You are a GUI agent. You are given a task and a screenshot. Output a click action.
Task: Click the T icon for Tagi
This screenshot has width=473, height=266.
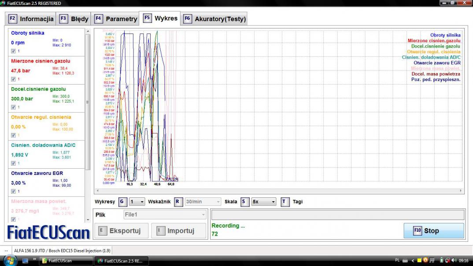click(x=285, y=202)
